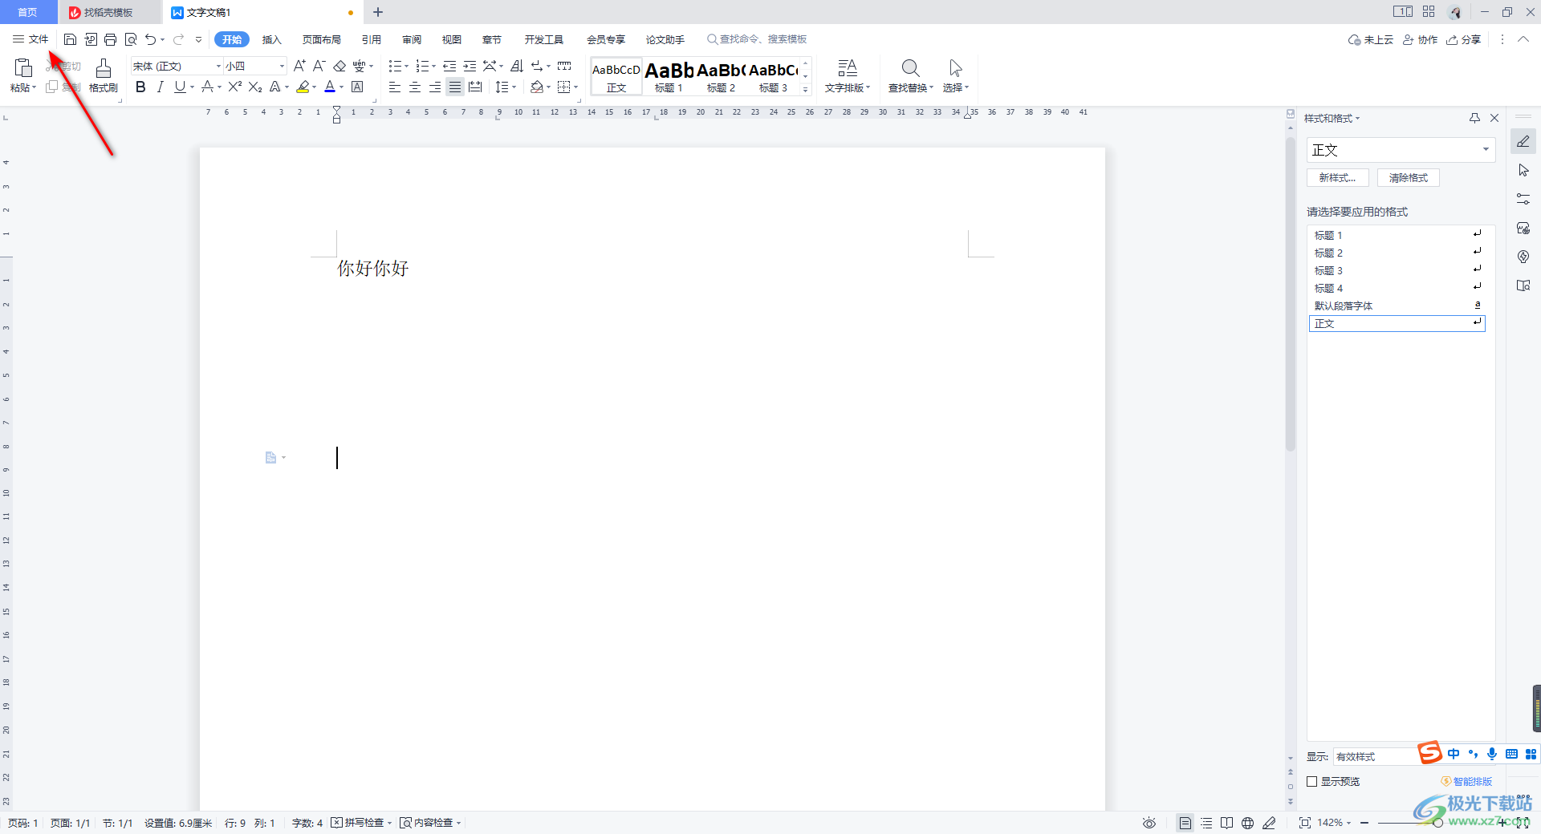Click the 选择 cursor button
This screenshot has width=1541, height=834.
955,76
